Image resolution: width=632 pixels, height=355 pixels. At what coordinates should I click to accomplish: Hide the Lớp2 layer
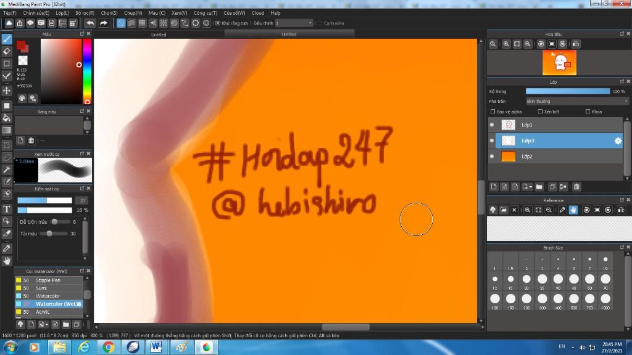[x=492, y=156]
